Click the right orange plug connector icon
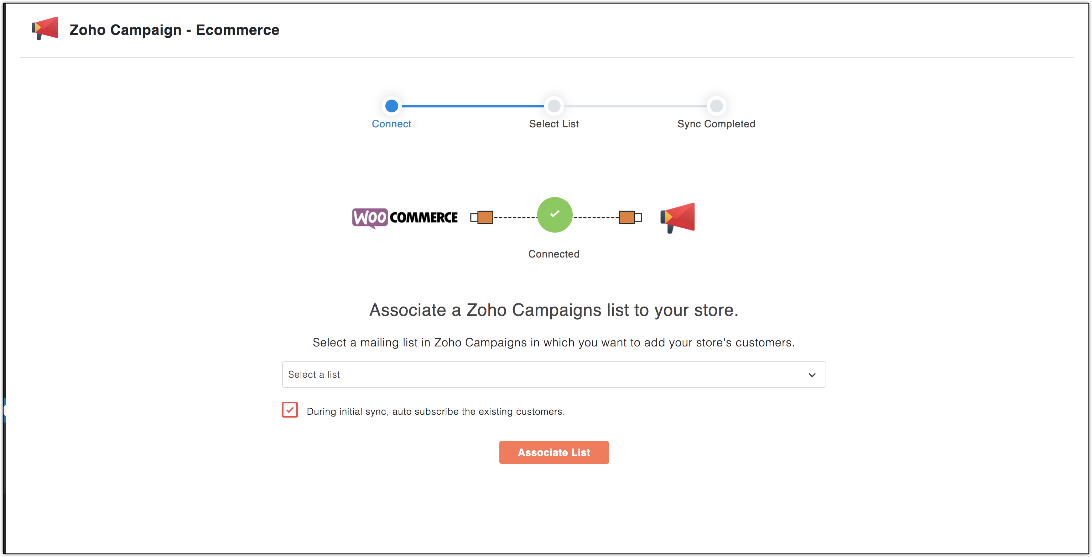 tap(628, 217)
